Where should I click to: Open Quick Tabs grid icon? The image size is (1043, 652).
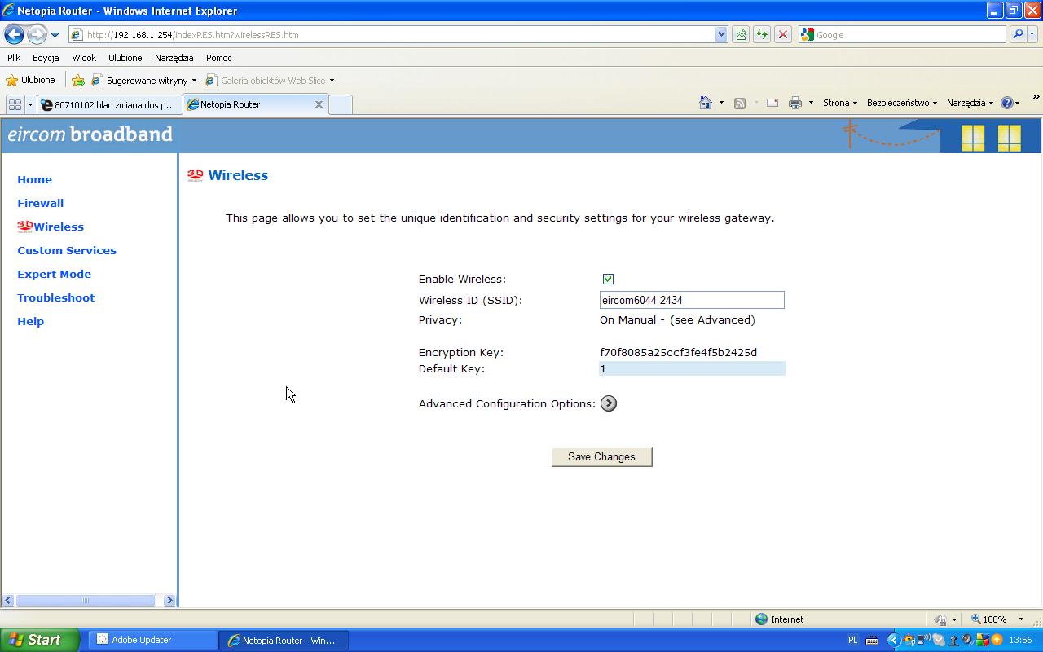15,104
